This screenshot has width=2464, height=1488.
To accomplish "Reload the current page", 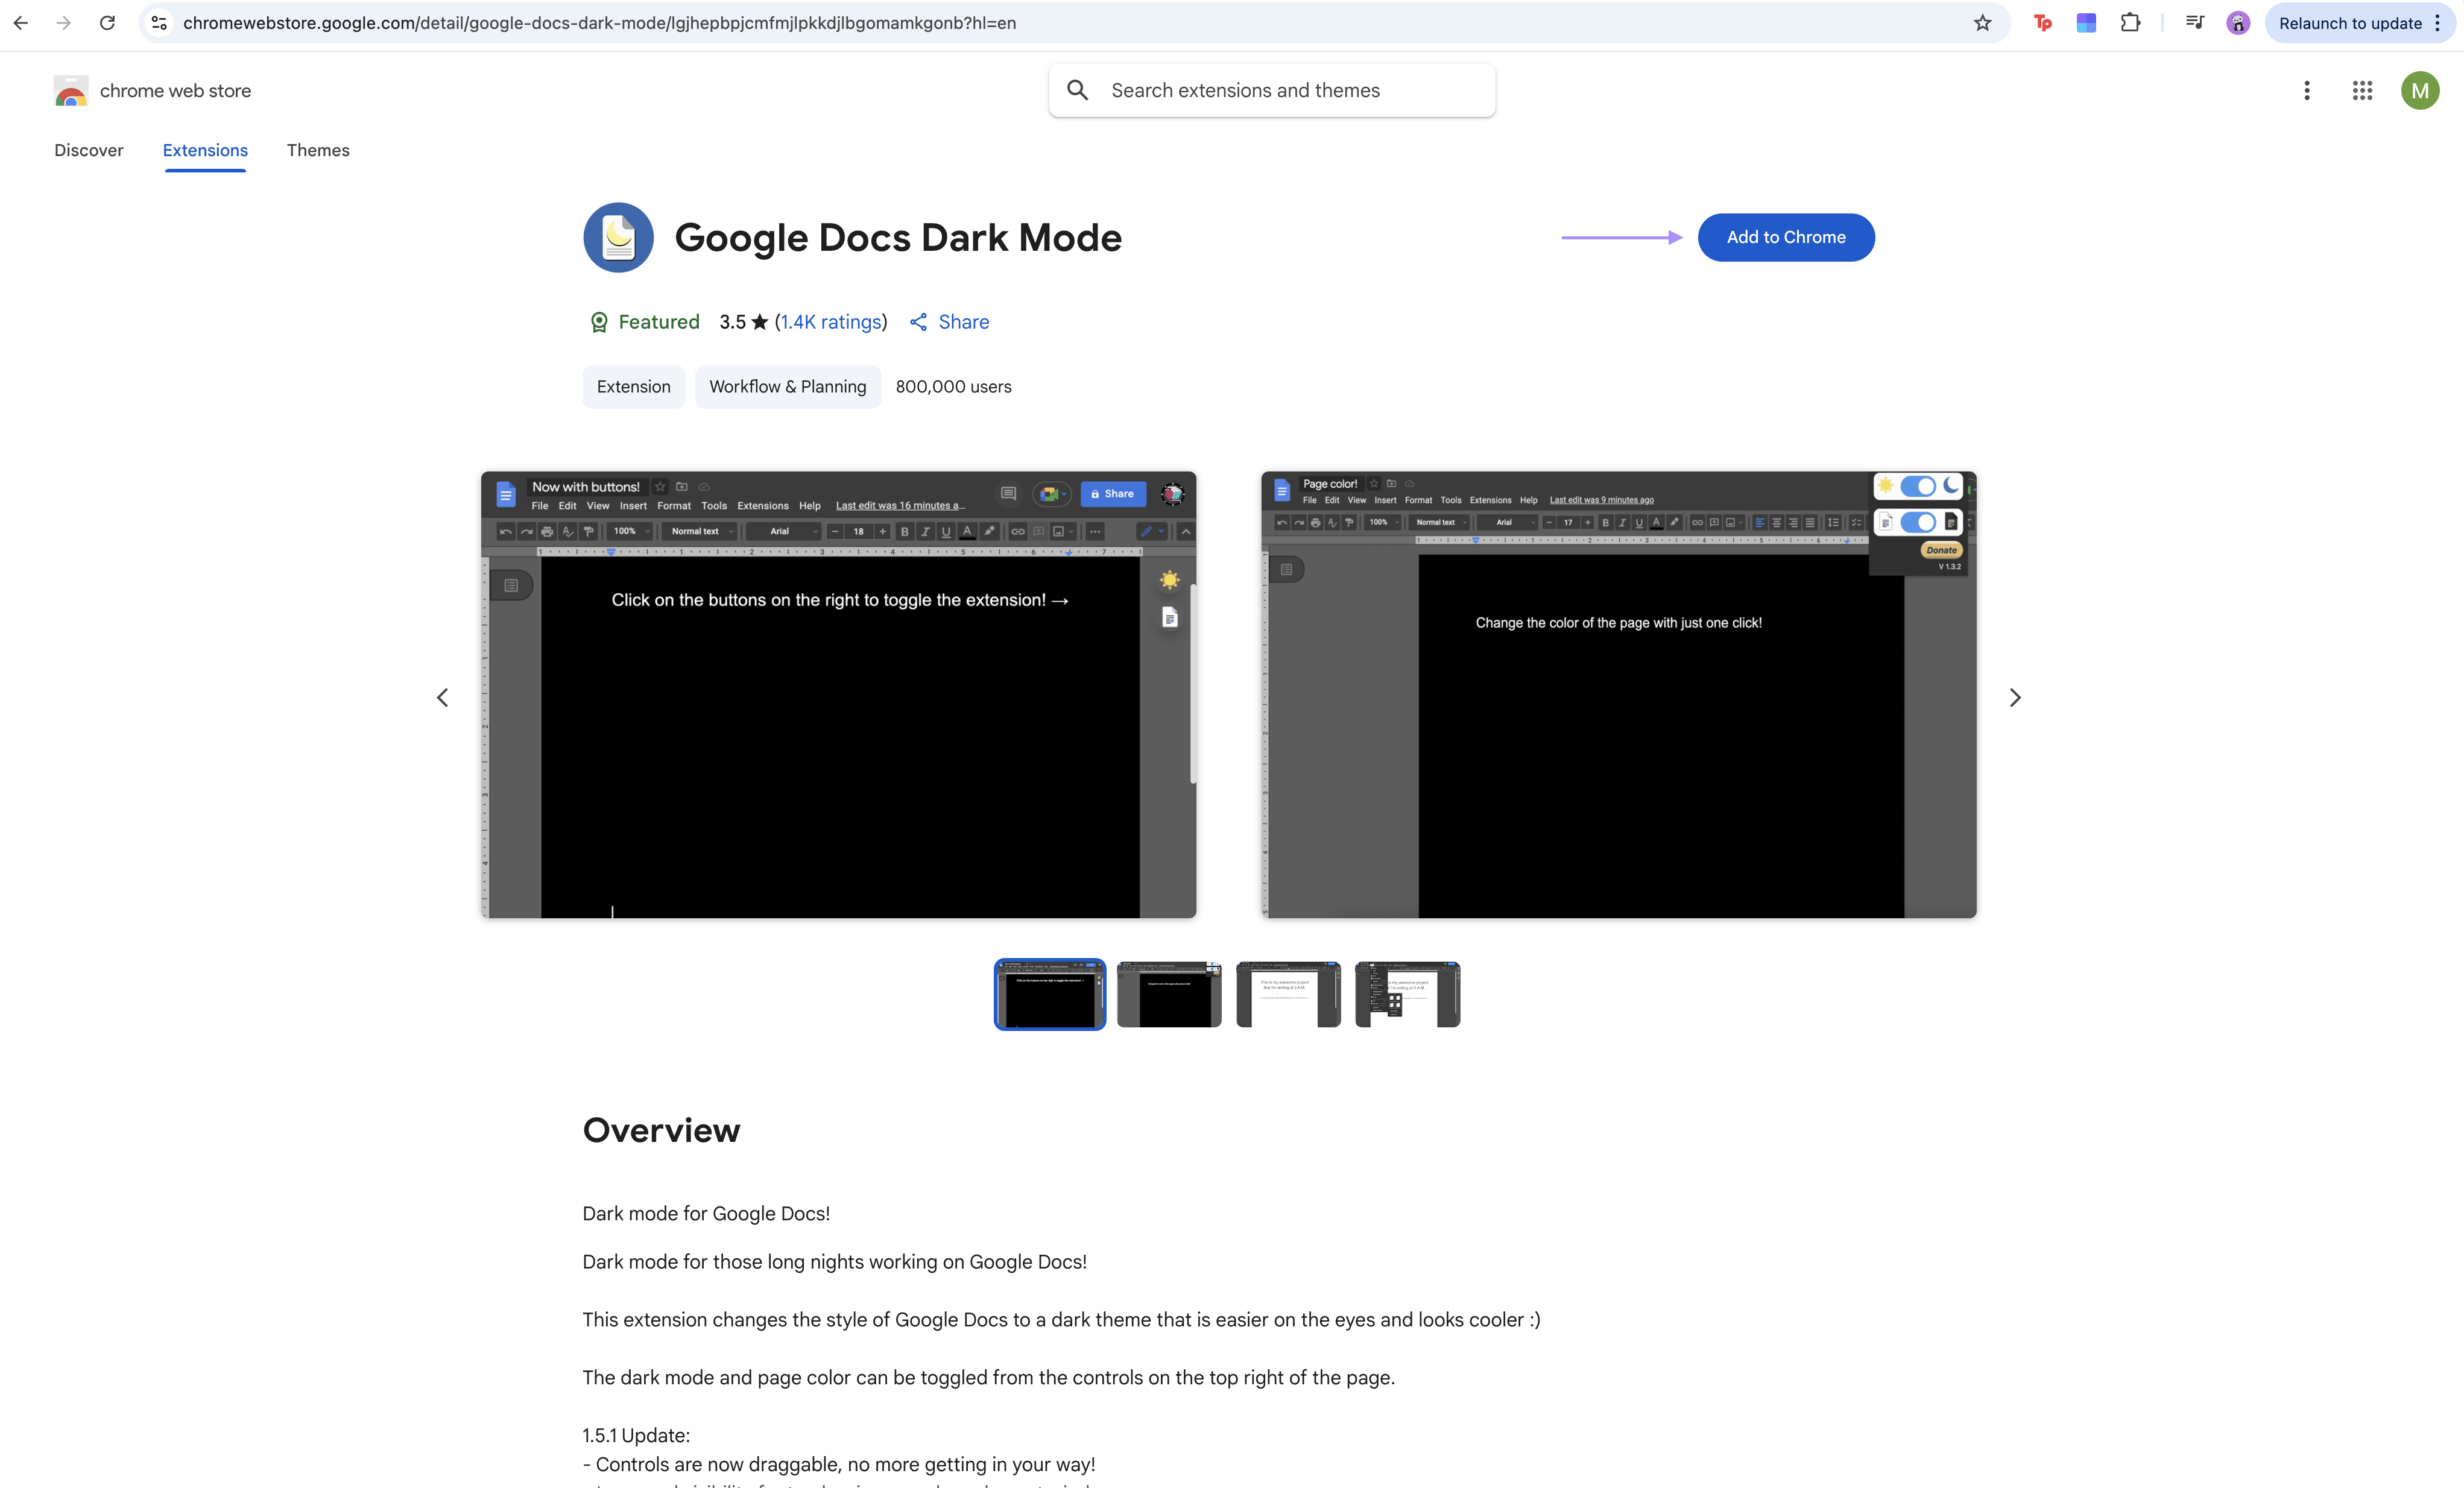I will pos(107,22).
